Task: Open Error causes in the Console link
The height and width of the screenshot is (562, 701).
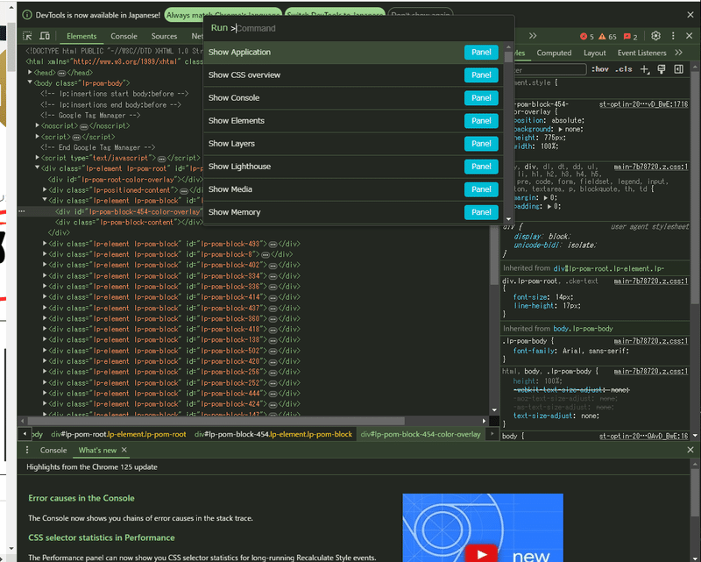Action: pos(81,498)
